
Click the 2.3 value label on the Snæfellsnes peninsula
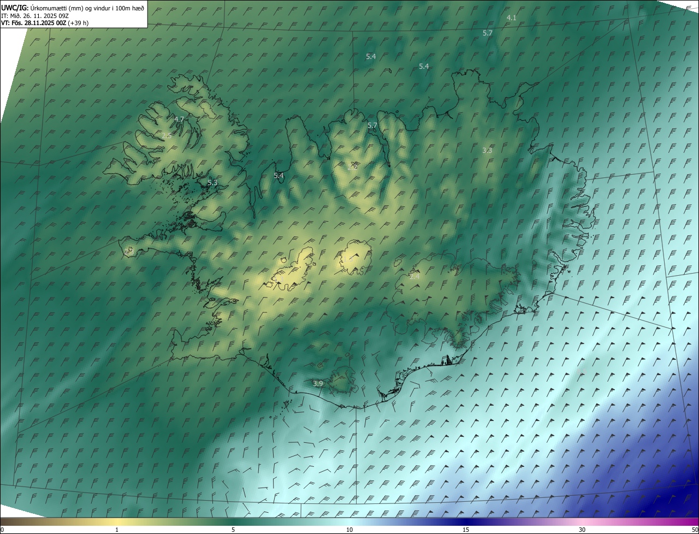[x=129, y=251]
